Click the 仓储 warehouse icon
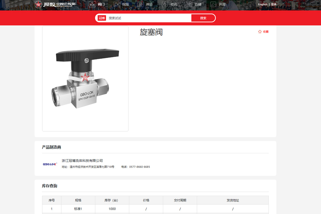321x214 pixels. pos(189,4)
